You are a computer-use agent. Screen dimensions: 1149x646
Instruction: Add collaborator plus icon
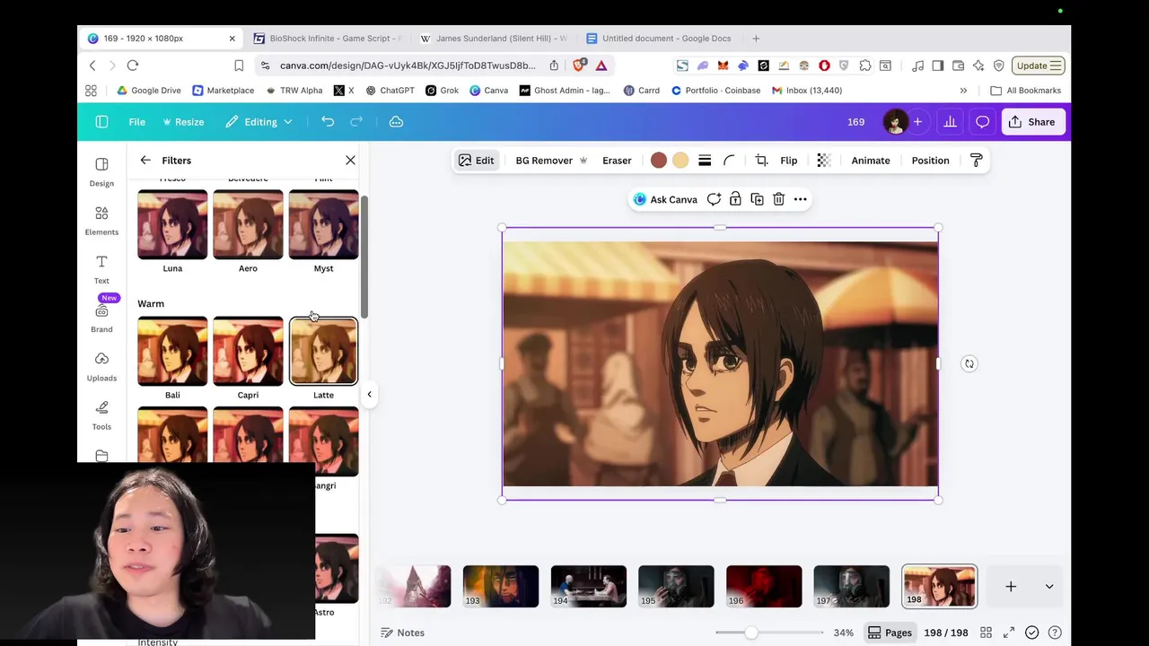tap(917, 121)
